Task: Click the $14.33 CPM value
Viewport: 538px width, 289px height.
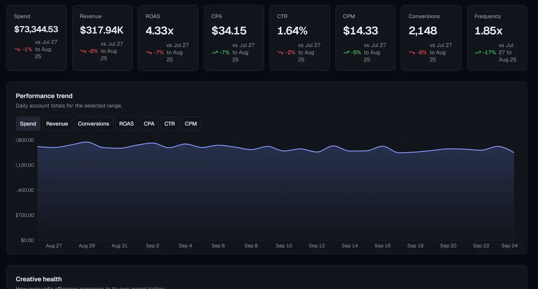Action: coord(360,31)
